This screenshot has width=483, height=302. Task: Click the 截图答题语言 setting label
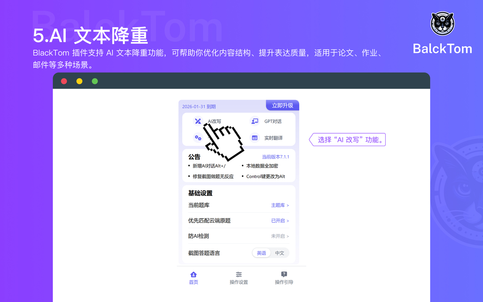(x=204, y=253)
